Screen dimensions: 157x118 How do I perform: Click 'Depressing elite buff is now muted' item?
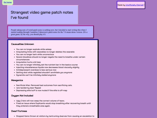pyautogui.click(x=42, y=90)
